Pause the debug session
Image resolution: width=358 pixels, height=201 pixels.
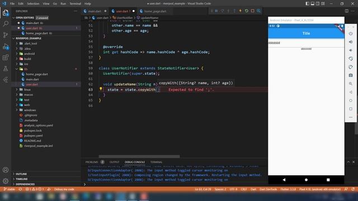tap(216, 11)
